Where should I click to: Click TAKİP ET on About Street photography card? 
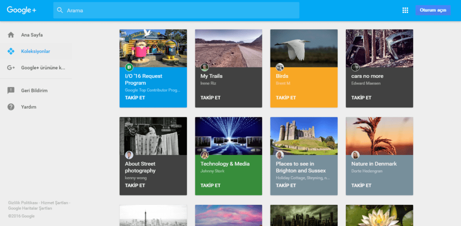pos(135,186)
